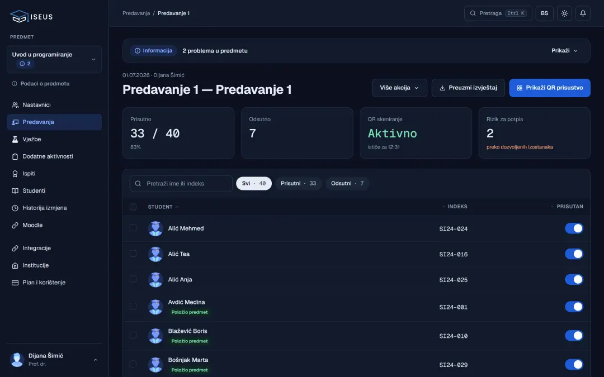Screen dimensions: 604x377
Task: Click Blažević Boris's avatar icon
Action: pos(155,336)
